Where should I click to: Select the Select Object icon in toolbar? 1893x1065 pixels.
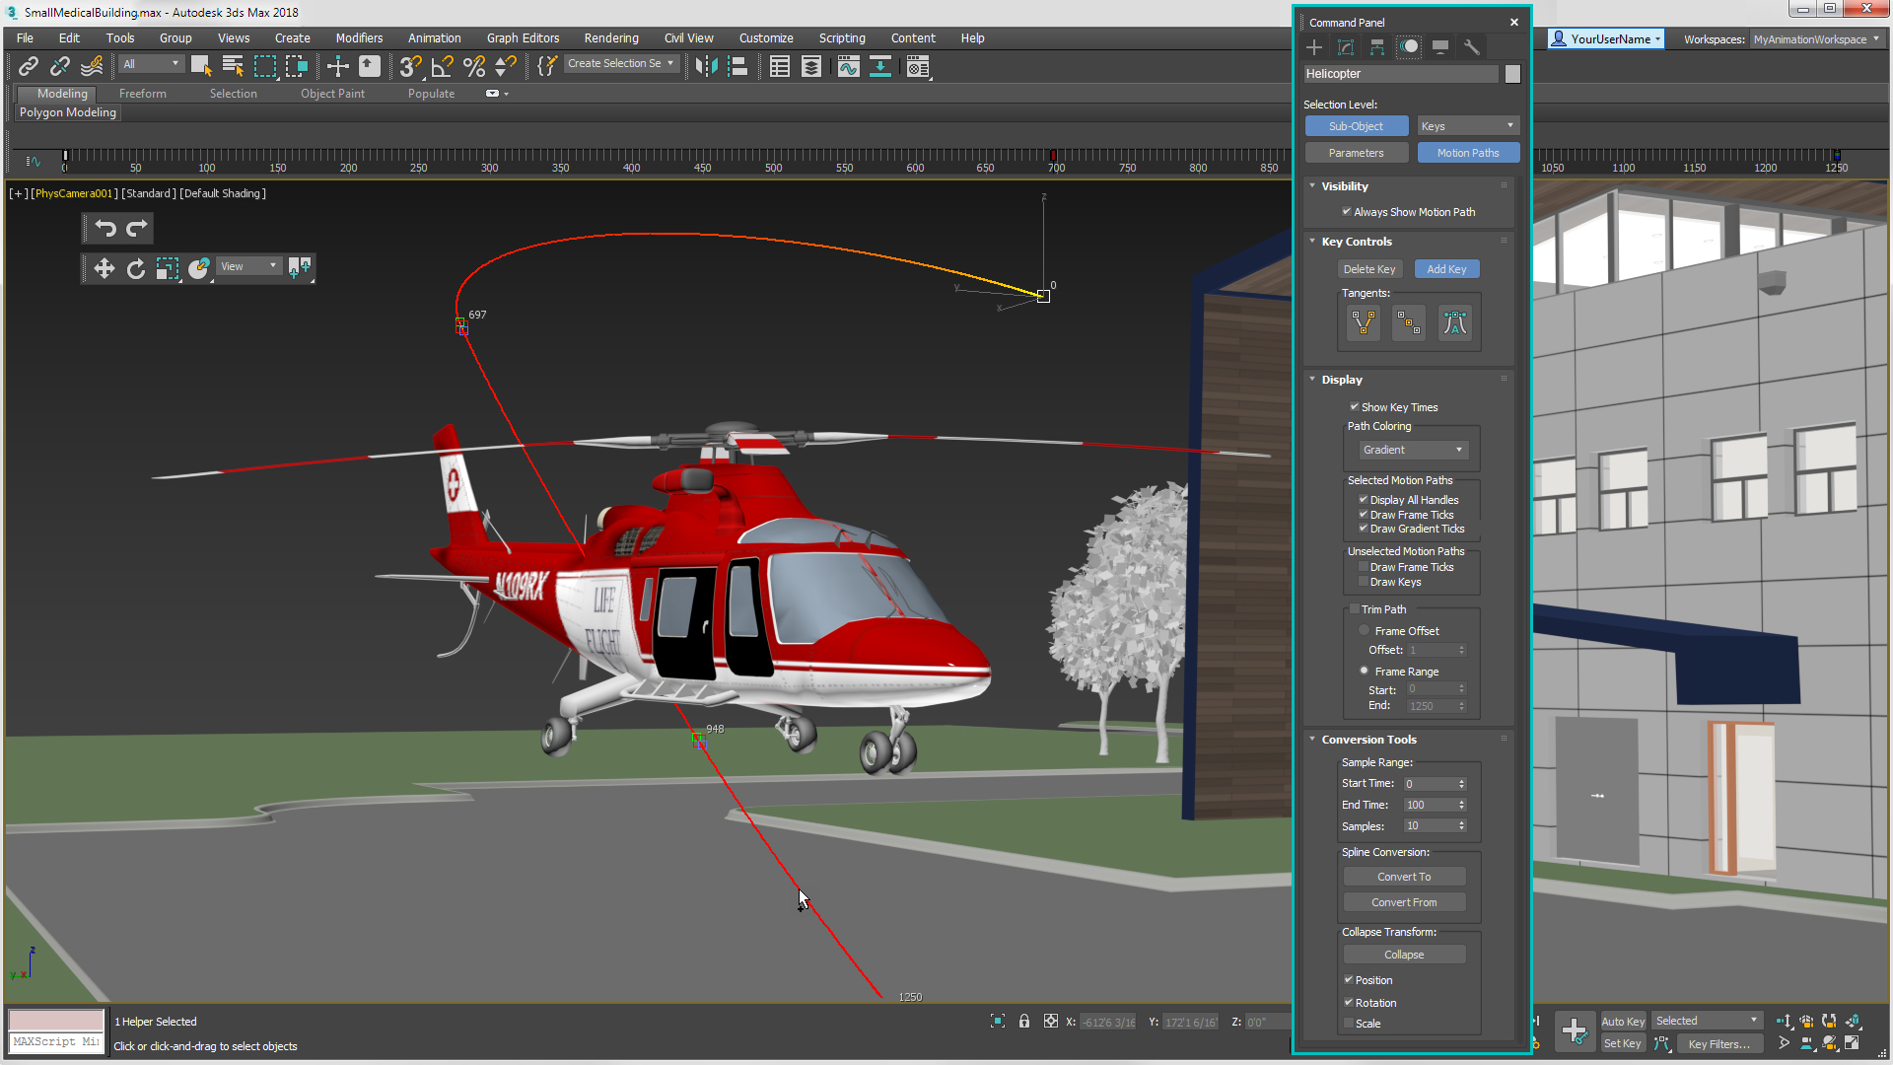(200, 66)
